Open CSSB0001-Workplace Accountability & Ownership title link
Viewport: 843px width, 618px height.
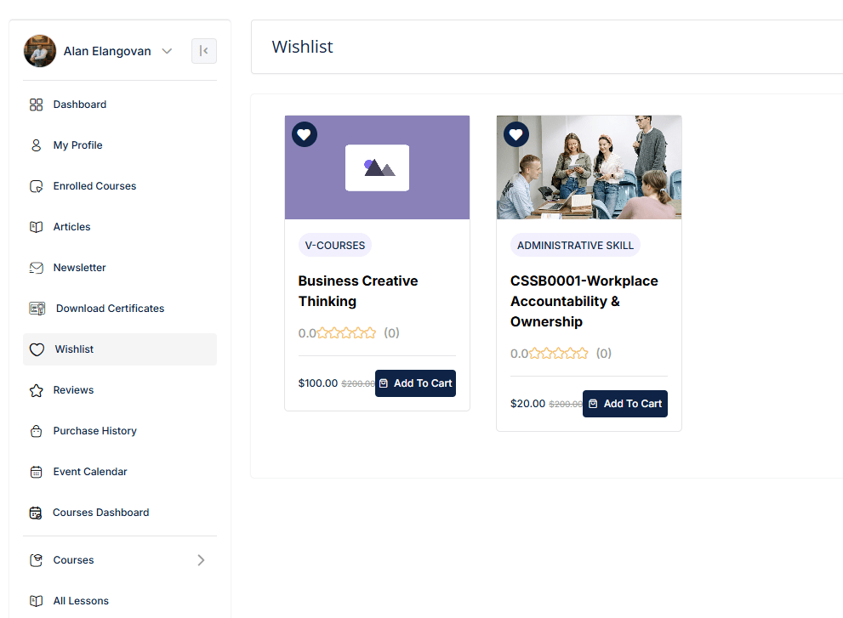[x=584, y=302]
